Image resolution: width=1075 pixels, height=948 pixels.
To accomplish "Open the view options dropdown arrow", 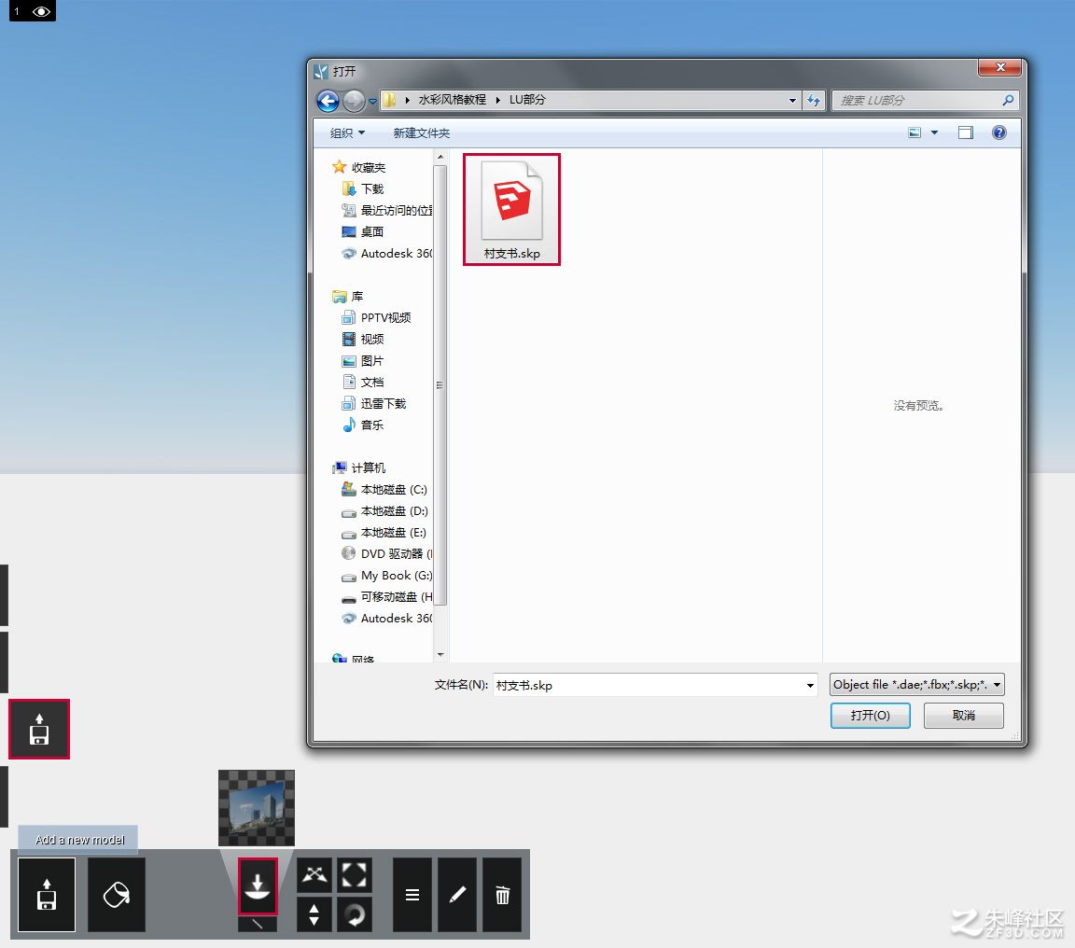I will (x=934, y=132).
